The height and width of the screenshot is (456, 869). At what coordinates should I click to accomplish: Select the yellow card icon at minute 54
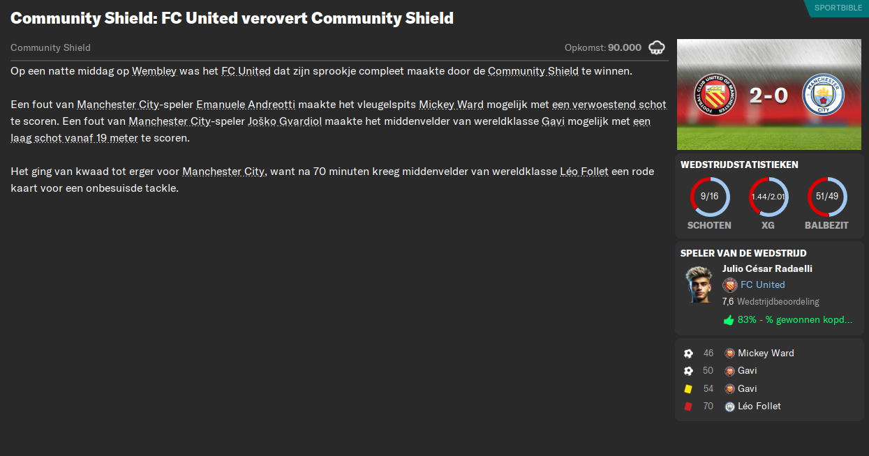click(688, 388)
